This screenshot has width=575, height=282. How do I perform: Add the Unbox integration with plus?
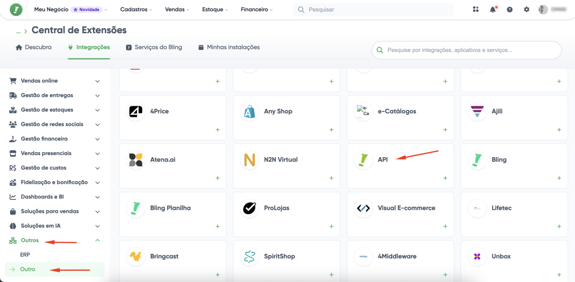click(559, 274)
